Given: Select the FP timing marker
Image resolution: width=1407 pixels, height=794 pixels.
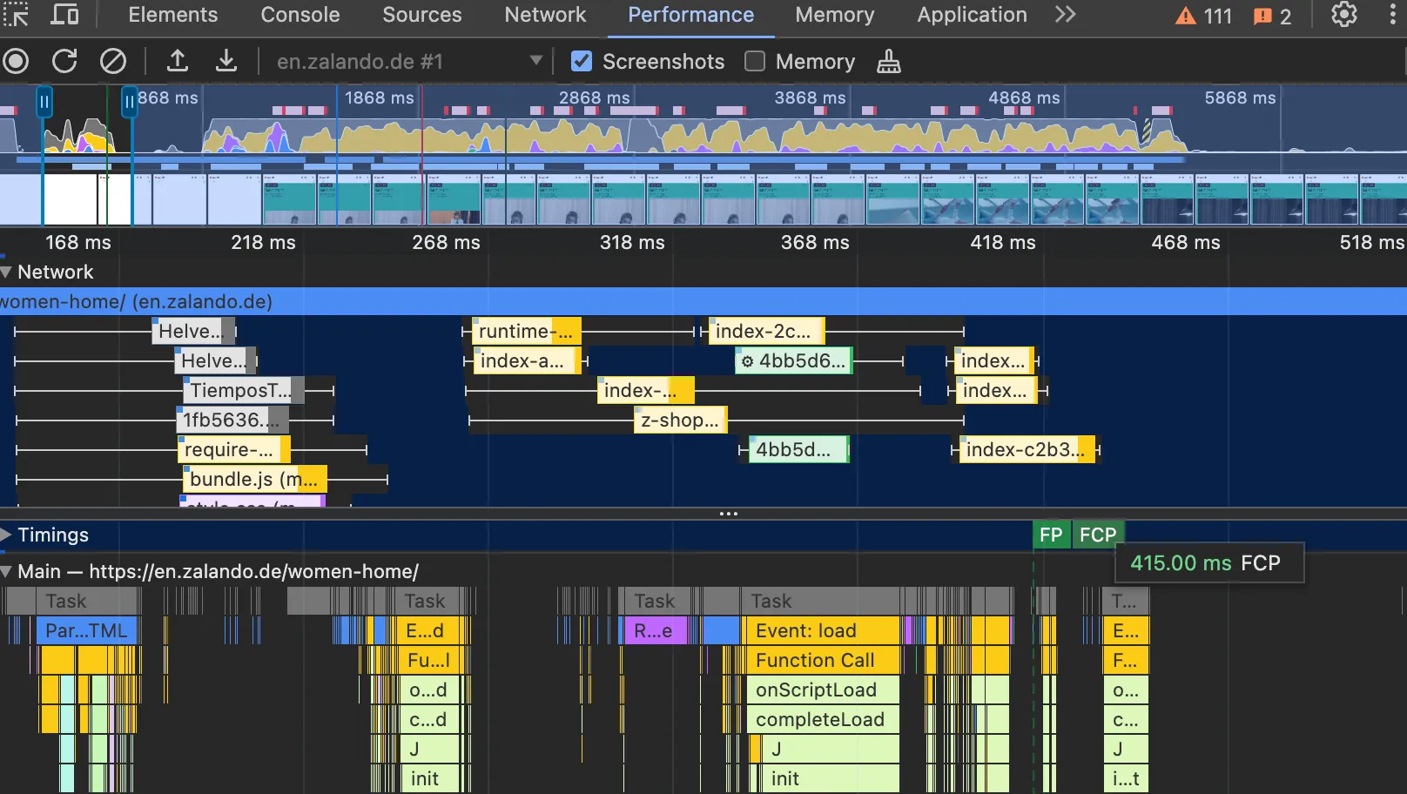Looking at the screenshot, I should pyautogui.click(x=1051, y=535).
